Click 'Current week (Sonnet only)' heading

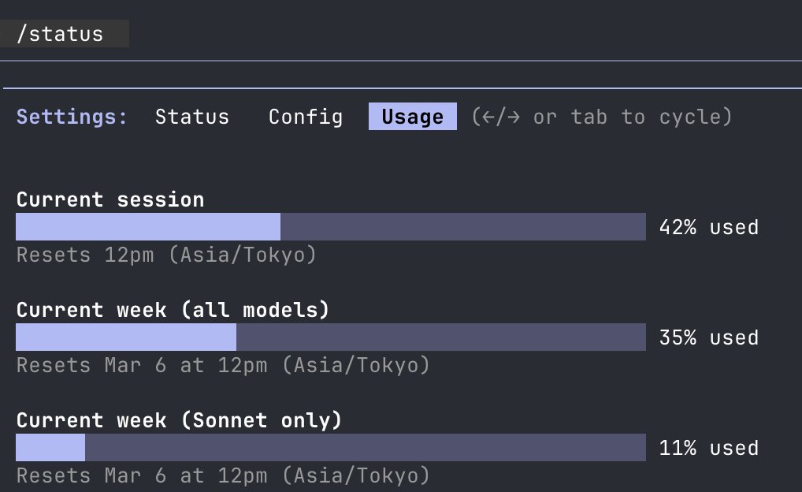pos(179,420)
